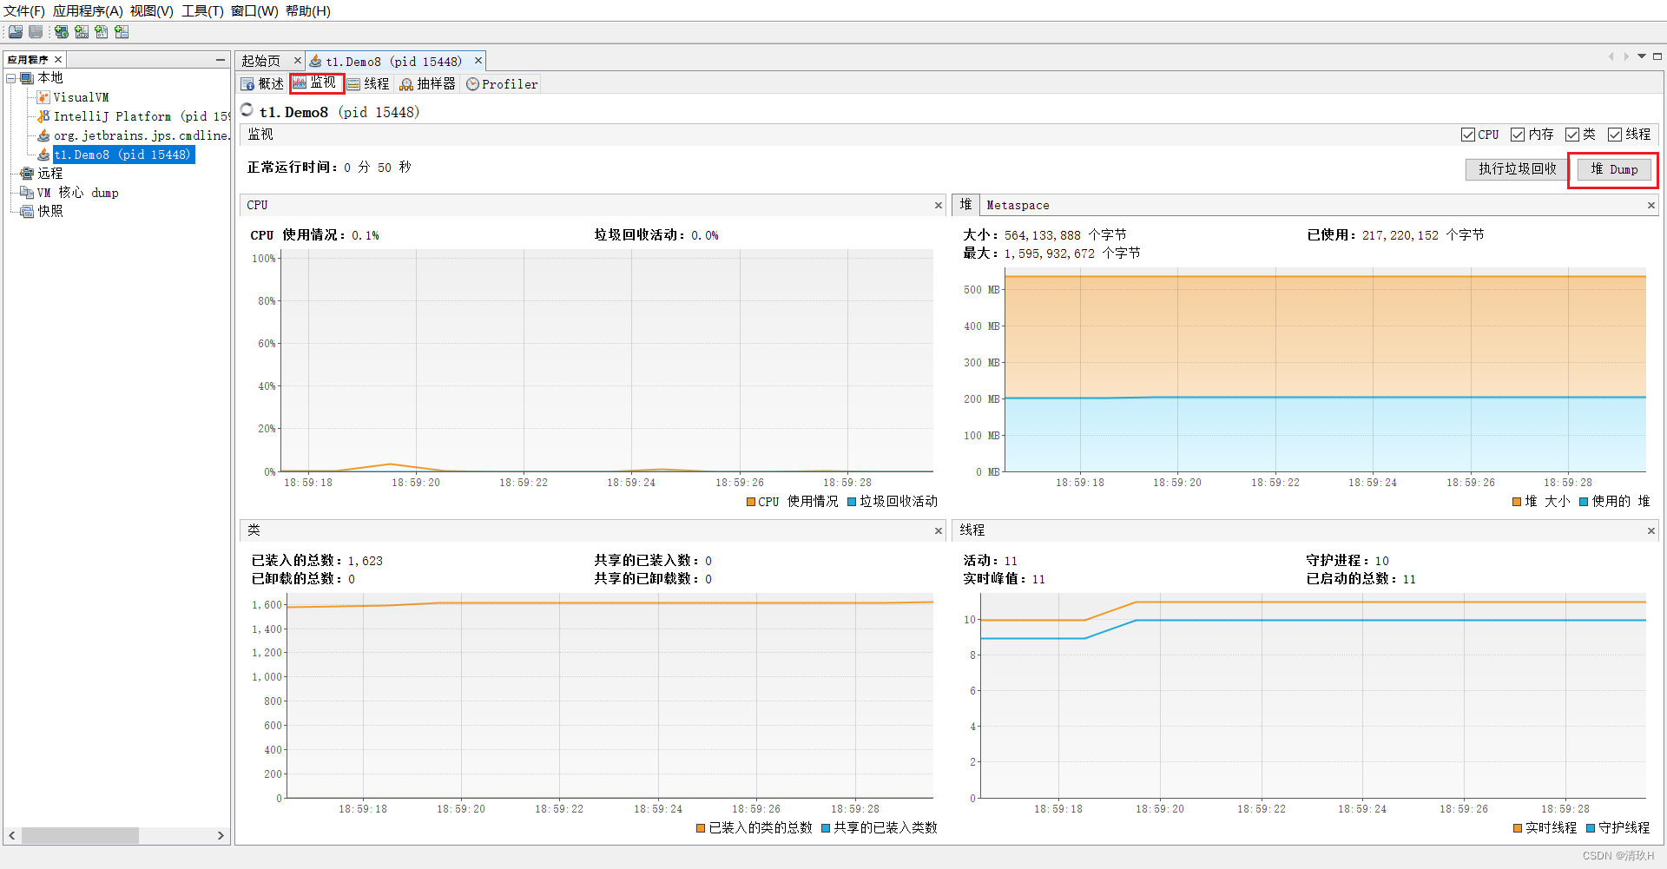Maximize the editor window with top-right icon

coord(1657,56)
